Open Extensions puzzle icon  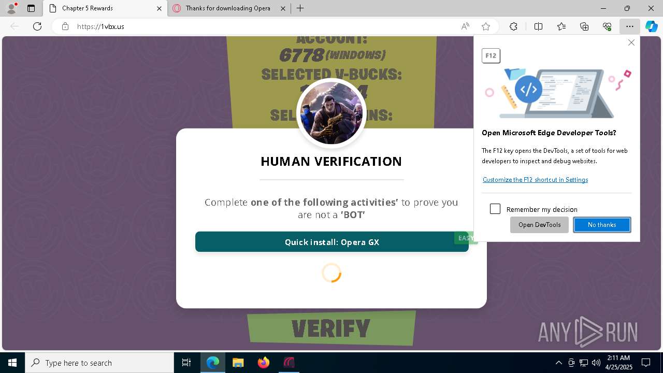(x=513, y=26)
